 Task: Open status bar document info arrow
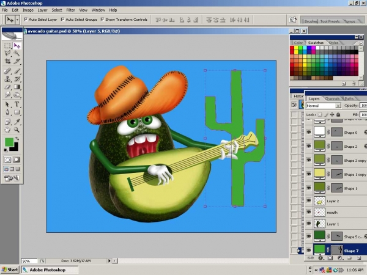point(109,260)
